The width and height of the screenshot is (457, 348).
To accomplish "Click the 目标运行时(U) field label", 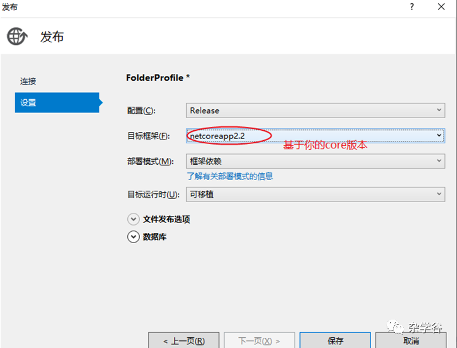I will pyautogui.click(x=153, y=195).
